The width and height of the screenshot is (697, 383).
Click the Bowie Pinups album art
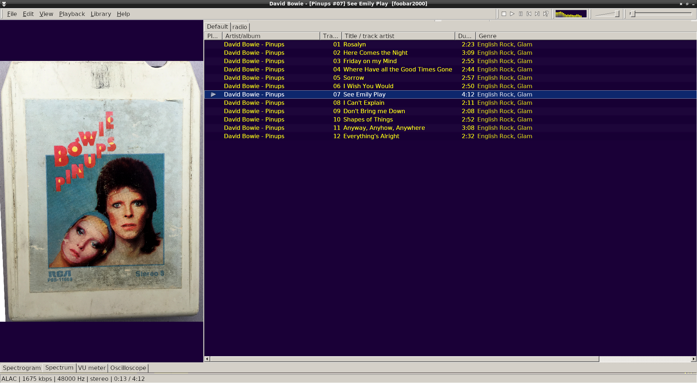click(x=102, y=191)
